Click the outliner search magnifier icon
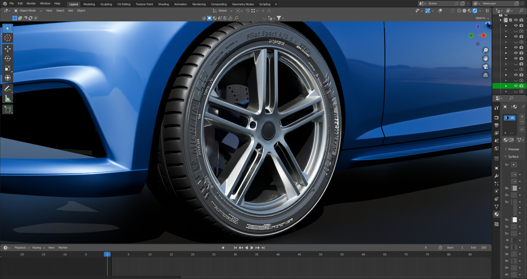 click(521, 11)
